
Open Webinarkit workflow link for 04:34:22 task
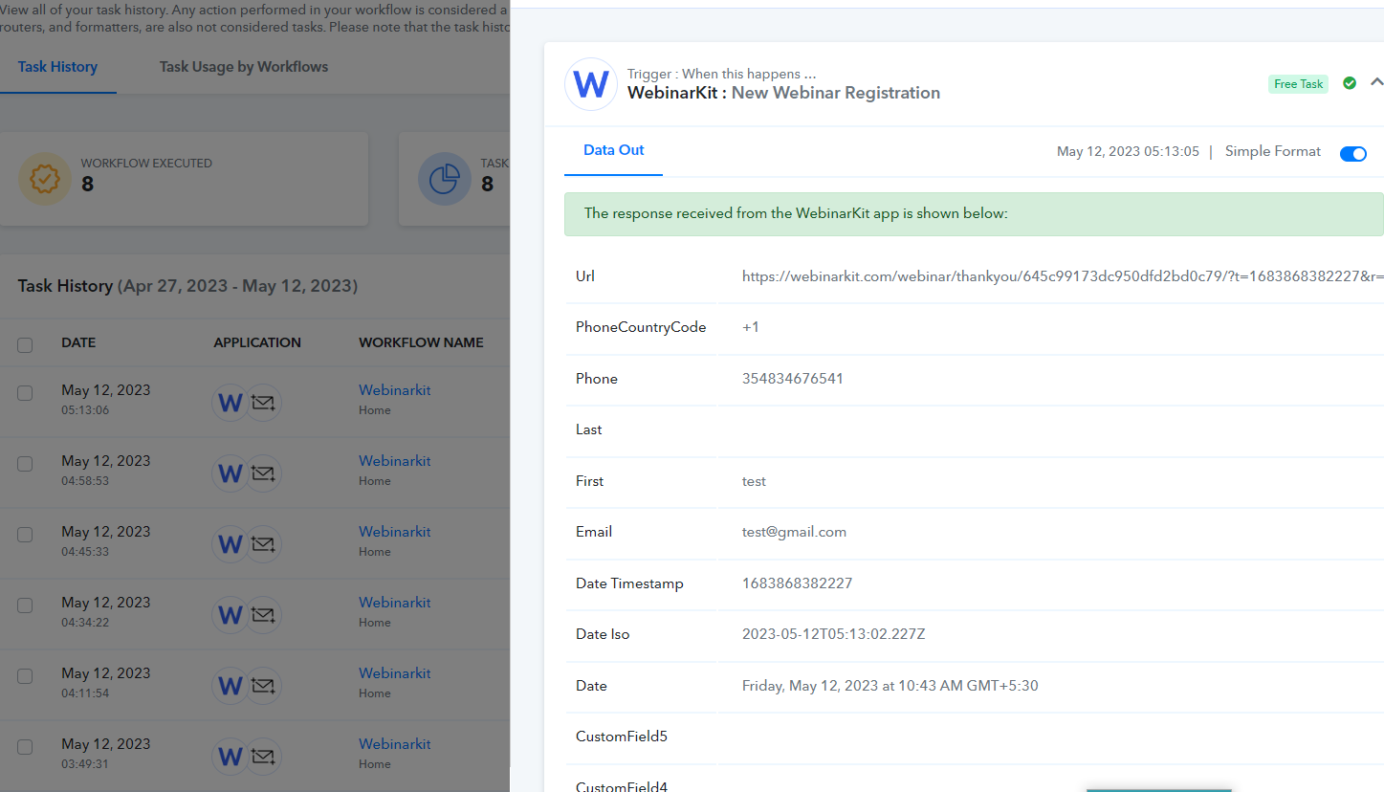tap(395, 603)
